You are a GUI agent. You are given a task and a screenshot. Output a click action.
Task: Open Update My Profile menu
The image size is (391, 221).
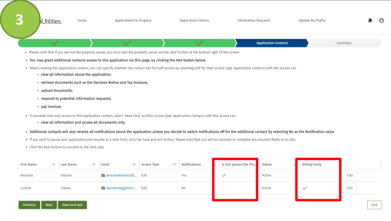[x=312, y=20]
